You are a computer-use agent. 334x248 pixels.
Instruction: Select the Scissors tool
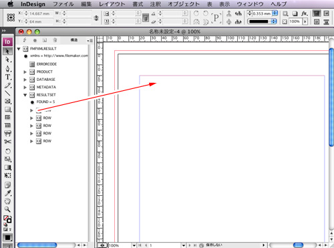pos(7,142)
